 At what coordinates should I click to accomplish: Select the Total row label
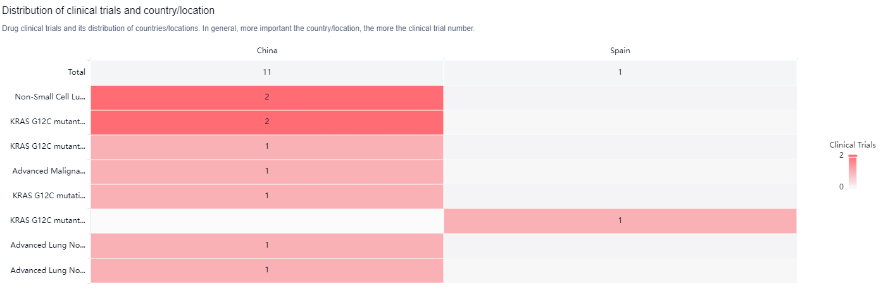pyautogui.click(x=77, y=72)
